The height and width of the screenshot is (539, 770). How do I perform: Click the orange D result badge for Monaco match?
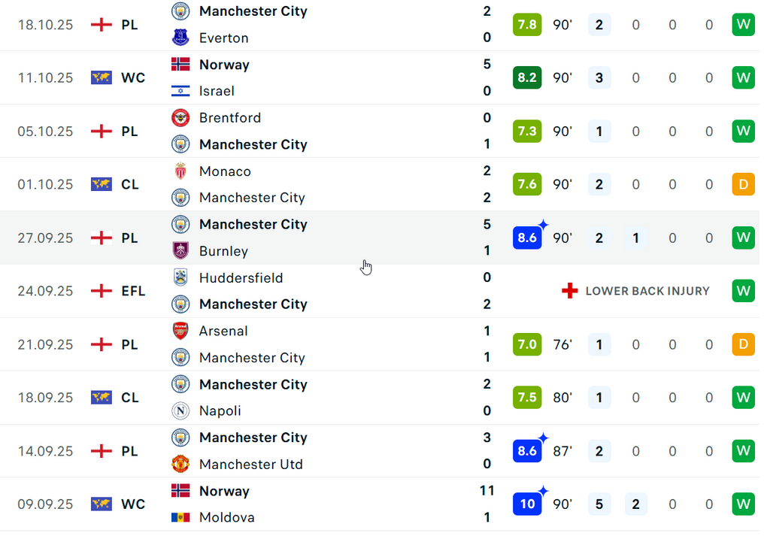743,184
